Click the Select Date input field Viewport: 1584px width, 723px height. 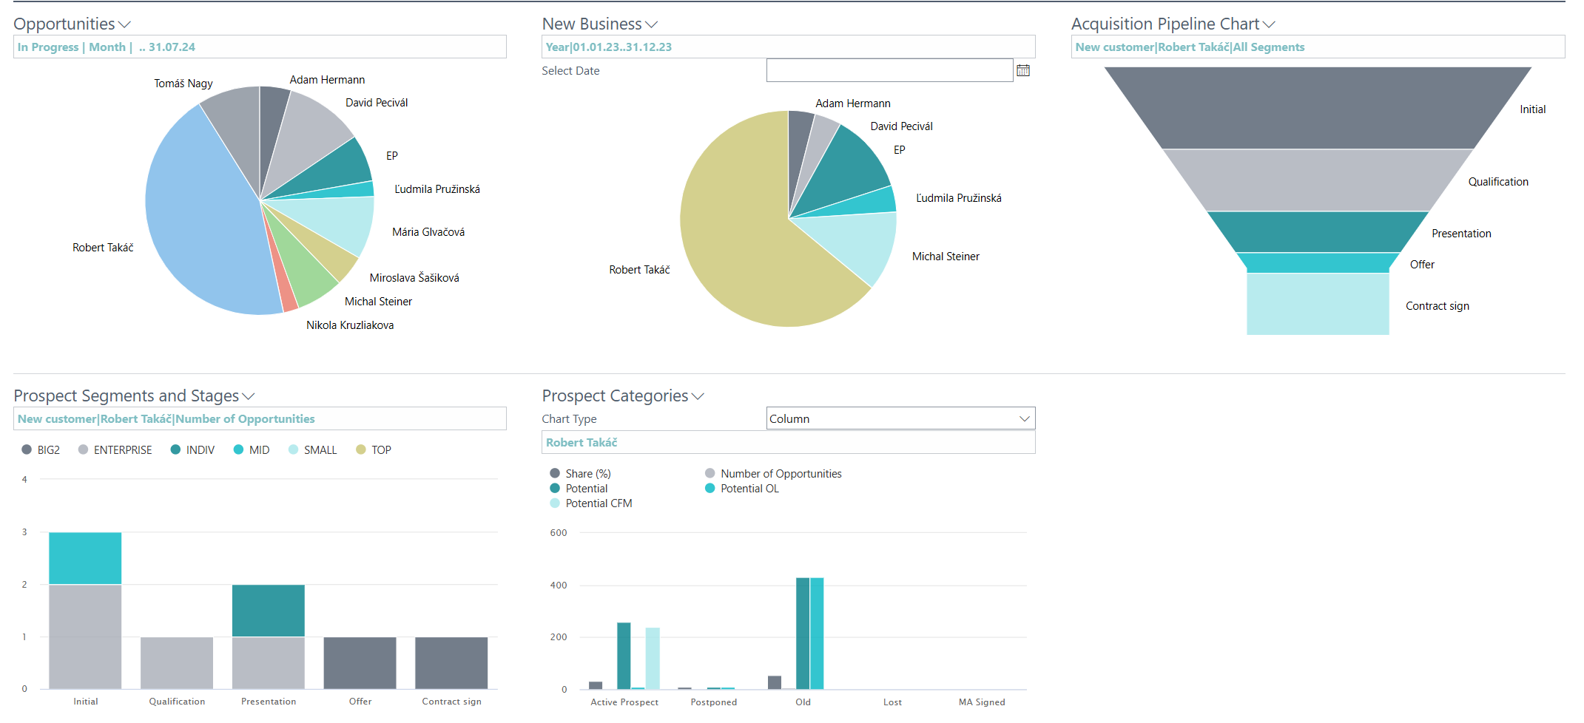889,70
